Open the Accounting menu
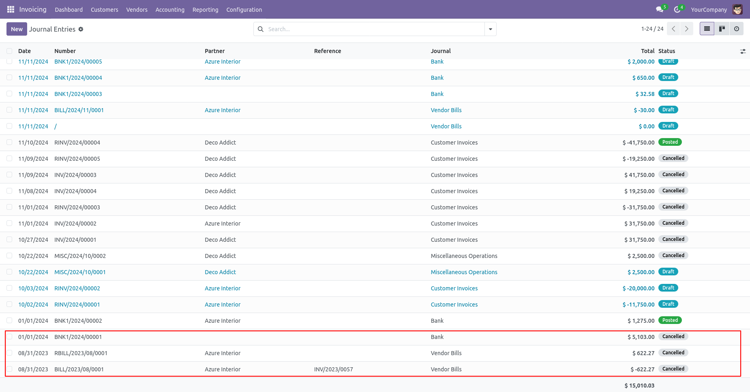The width and height of the screenshot is (750, 392). pos(170,10)
